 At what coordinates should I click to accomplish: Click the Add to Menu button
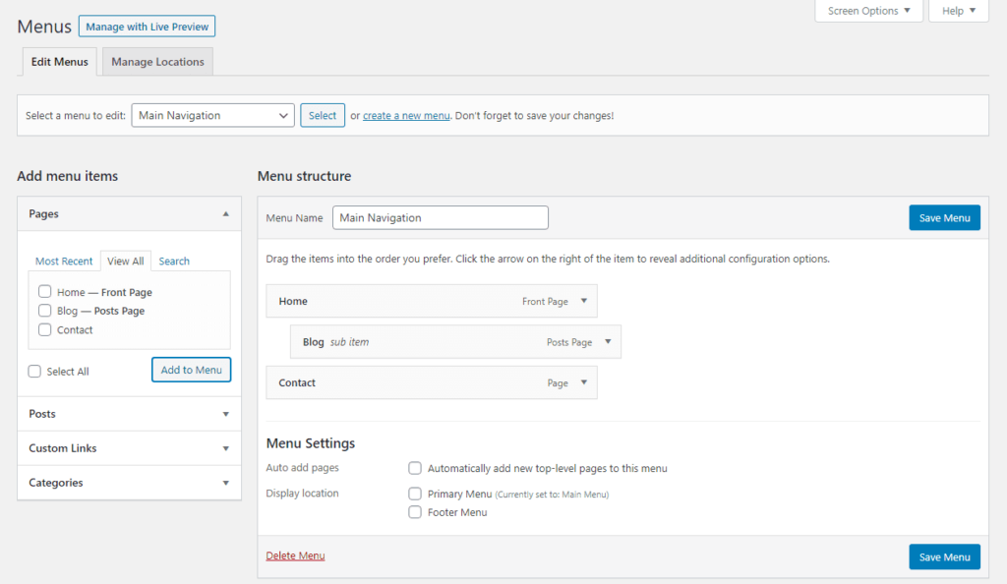pos(192,370)
